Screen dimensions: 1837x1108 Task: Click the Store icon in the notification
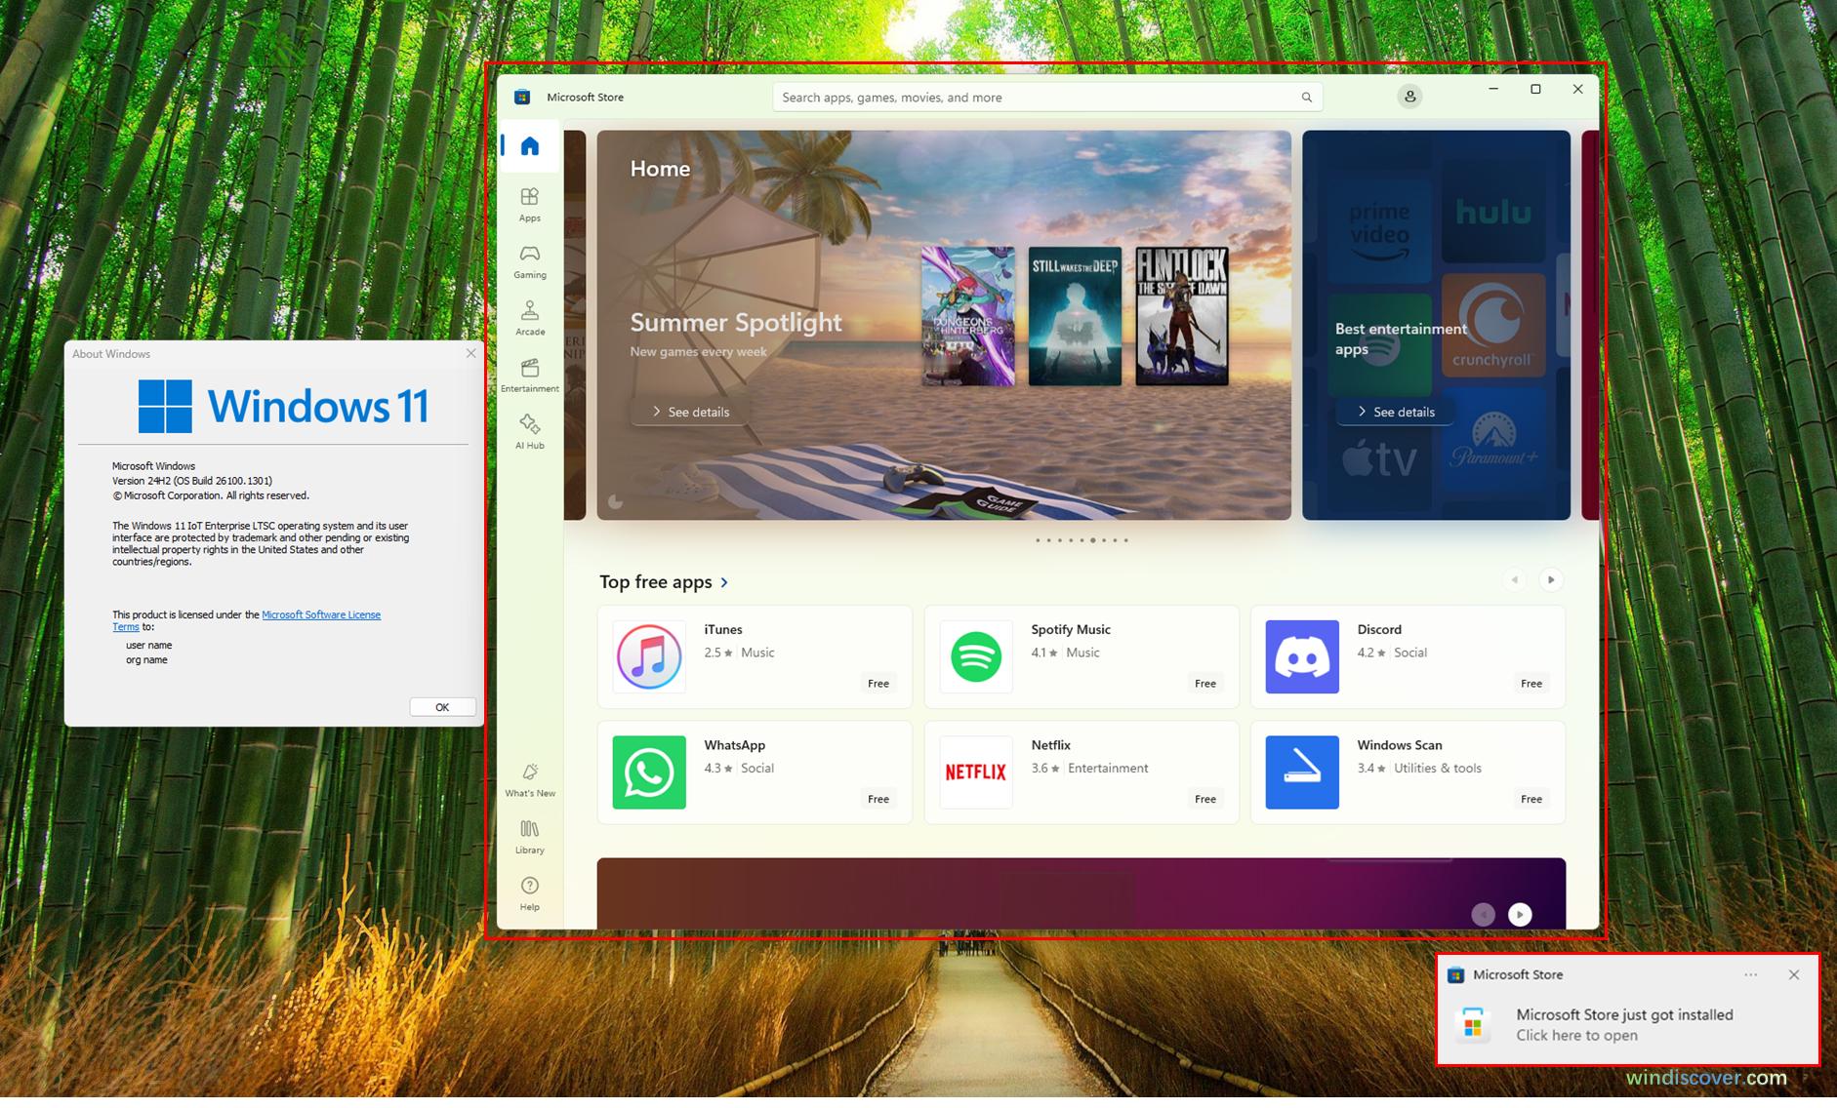[x=1473, y=1025]
